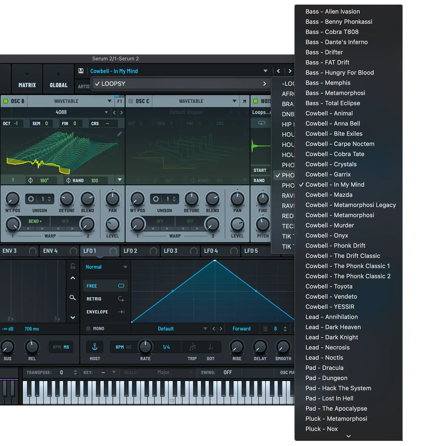Open the MATRIX page button
This screenshot has width=446, height=446.
27,85
